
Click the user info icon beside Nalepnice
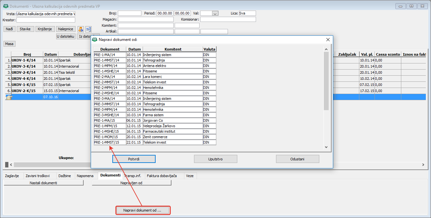point(81,29)
